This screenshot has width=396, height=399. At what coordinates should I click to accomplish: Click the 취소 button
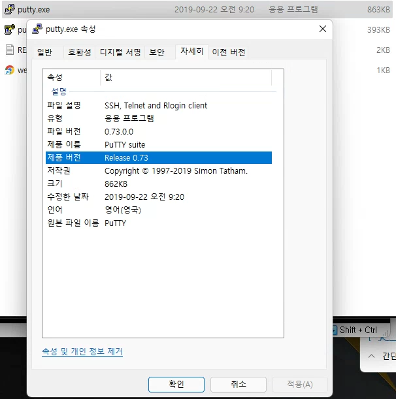coord(239,384)
